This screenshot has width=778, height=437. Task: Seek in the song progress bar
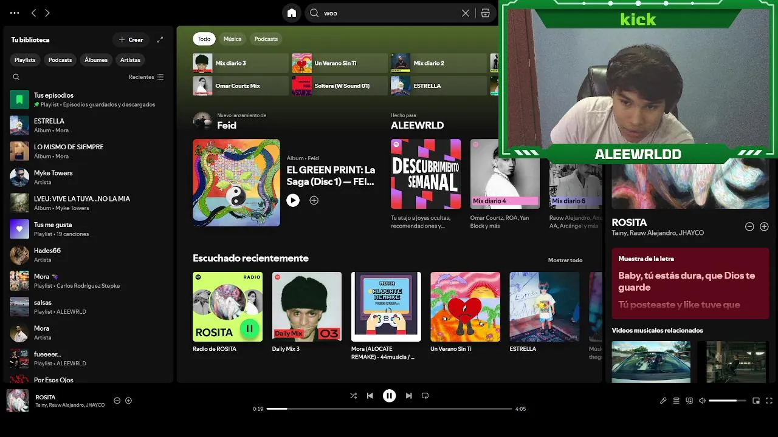click(x=390, y=409)
